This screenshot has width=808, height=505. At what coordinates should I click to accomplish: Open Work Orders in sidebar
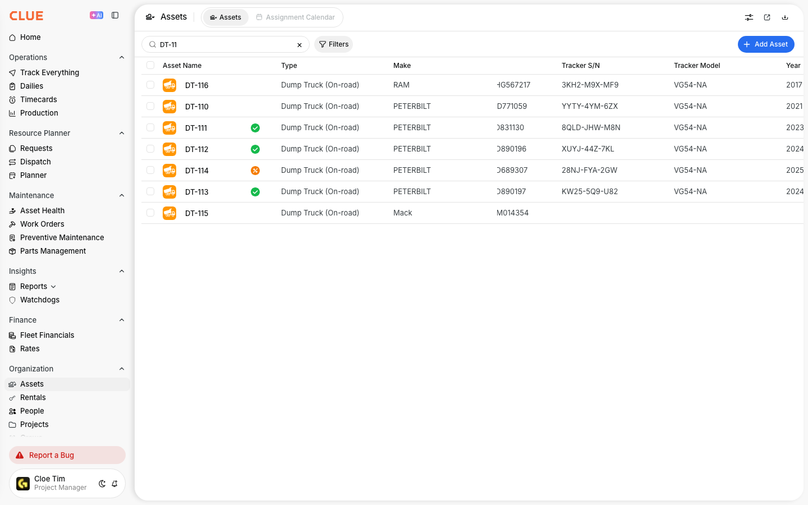[42, 224]
